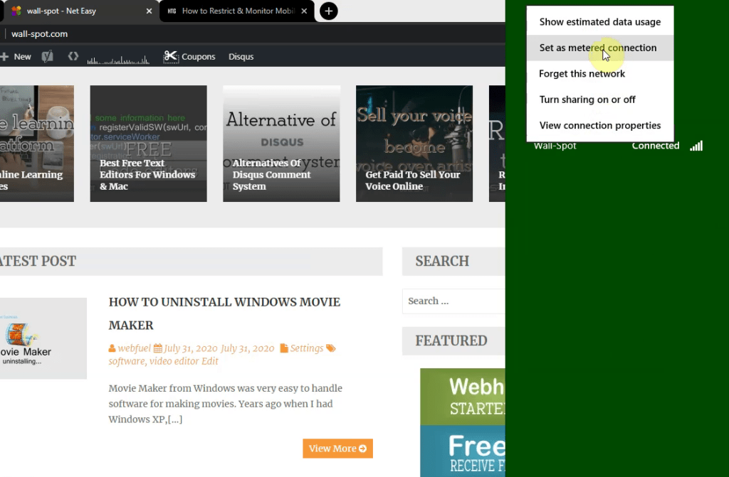Click the Free Receive banner
The image size is (729, 477).
[463, 451]
